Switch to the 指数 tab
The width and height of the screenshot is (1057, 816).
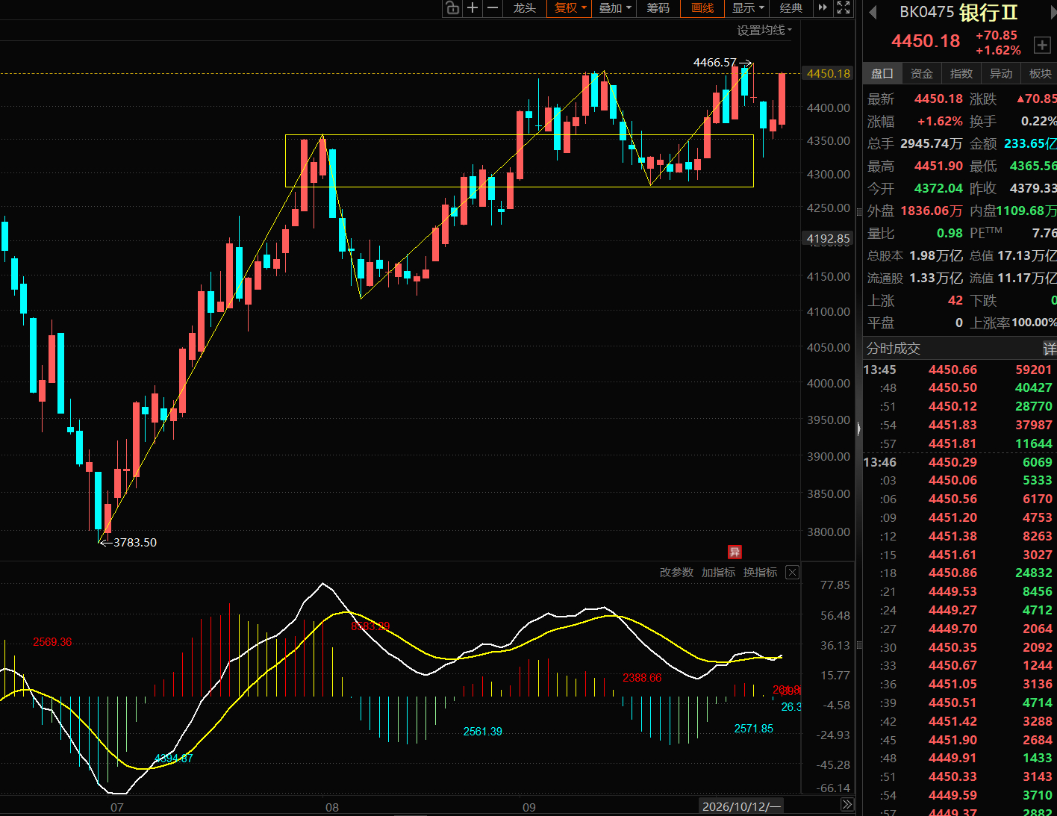(x=961, y=73)
